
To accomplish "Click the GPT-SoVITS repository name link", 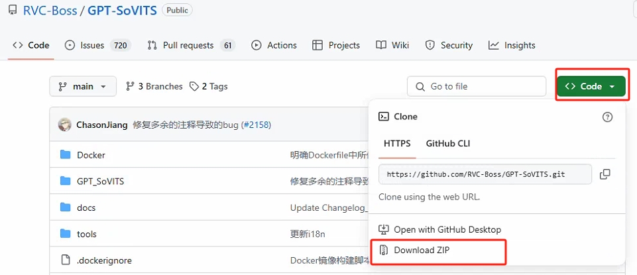I will coord(122,10).
